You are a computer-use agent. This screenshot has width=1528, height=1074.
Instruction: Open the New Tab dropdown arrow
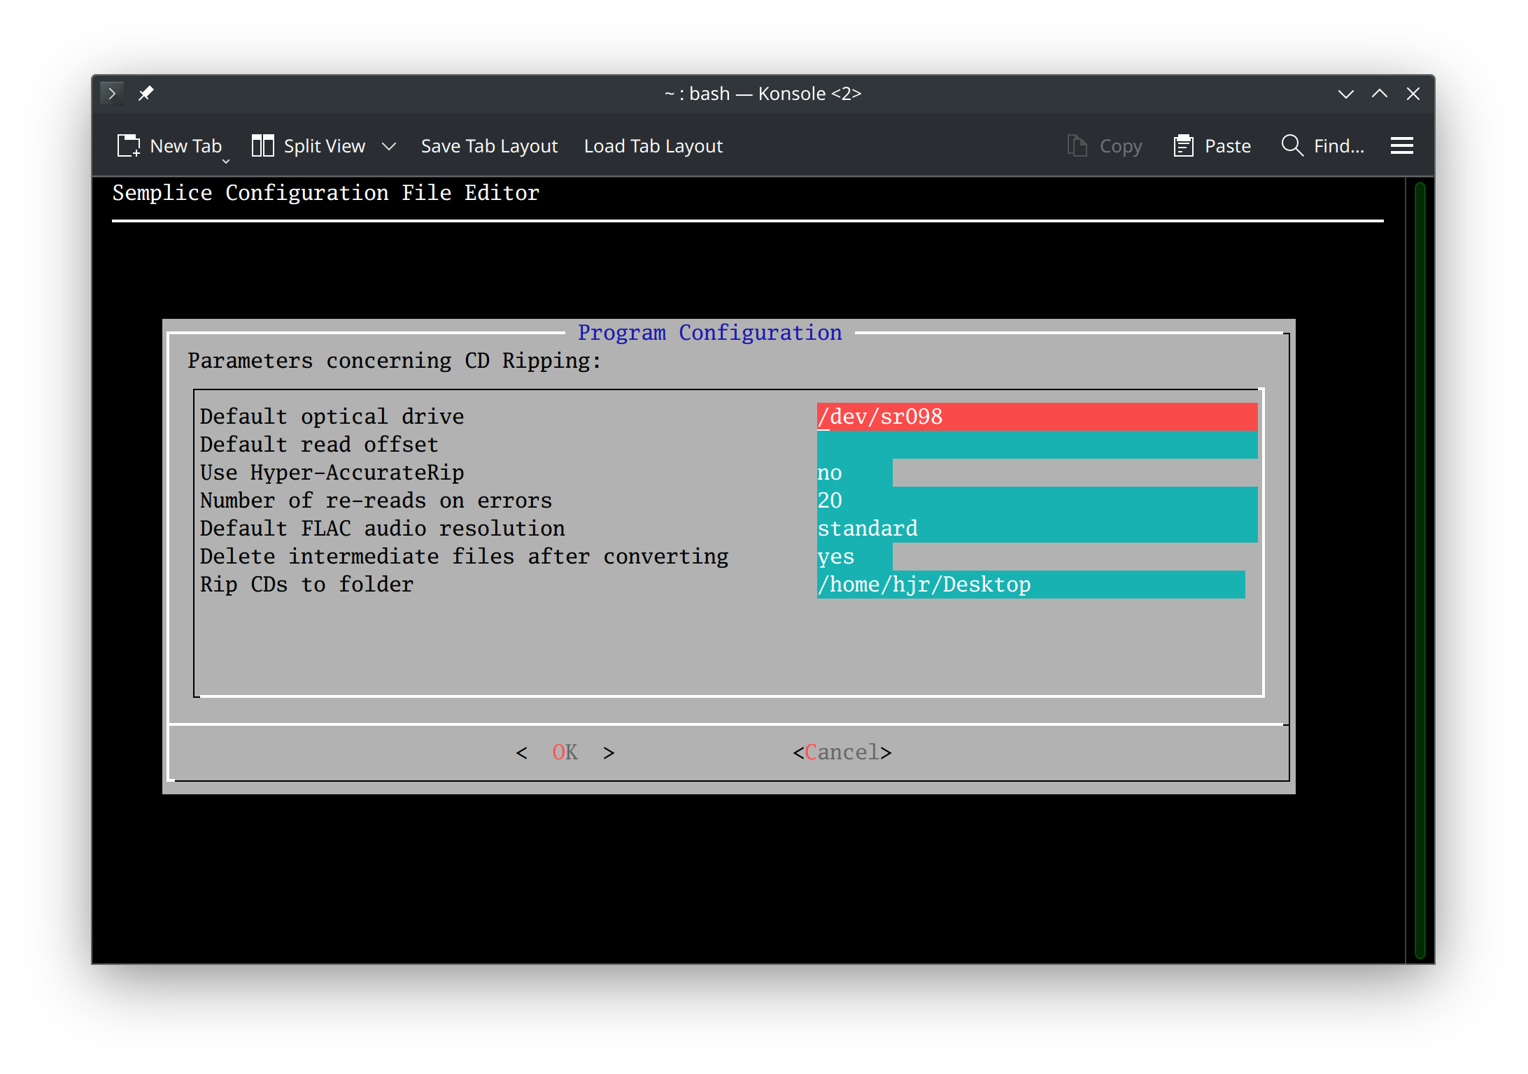click(x=226, y=162)
